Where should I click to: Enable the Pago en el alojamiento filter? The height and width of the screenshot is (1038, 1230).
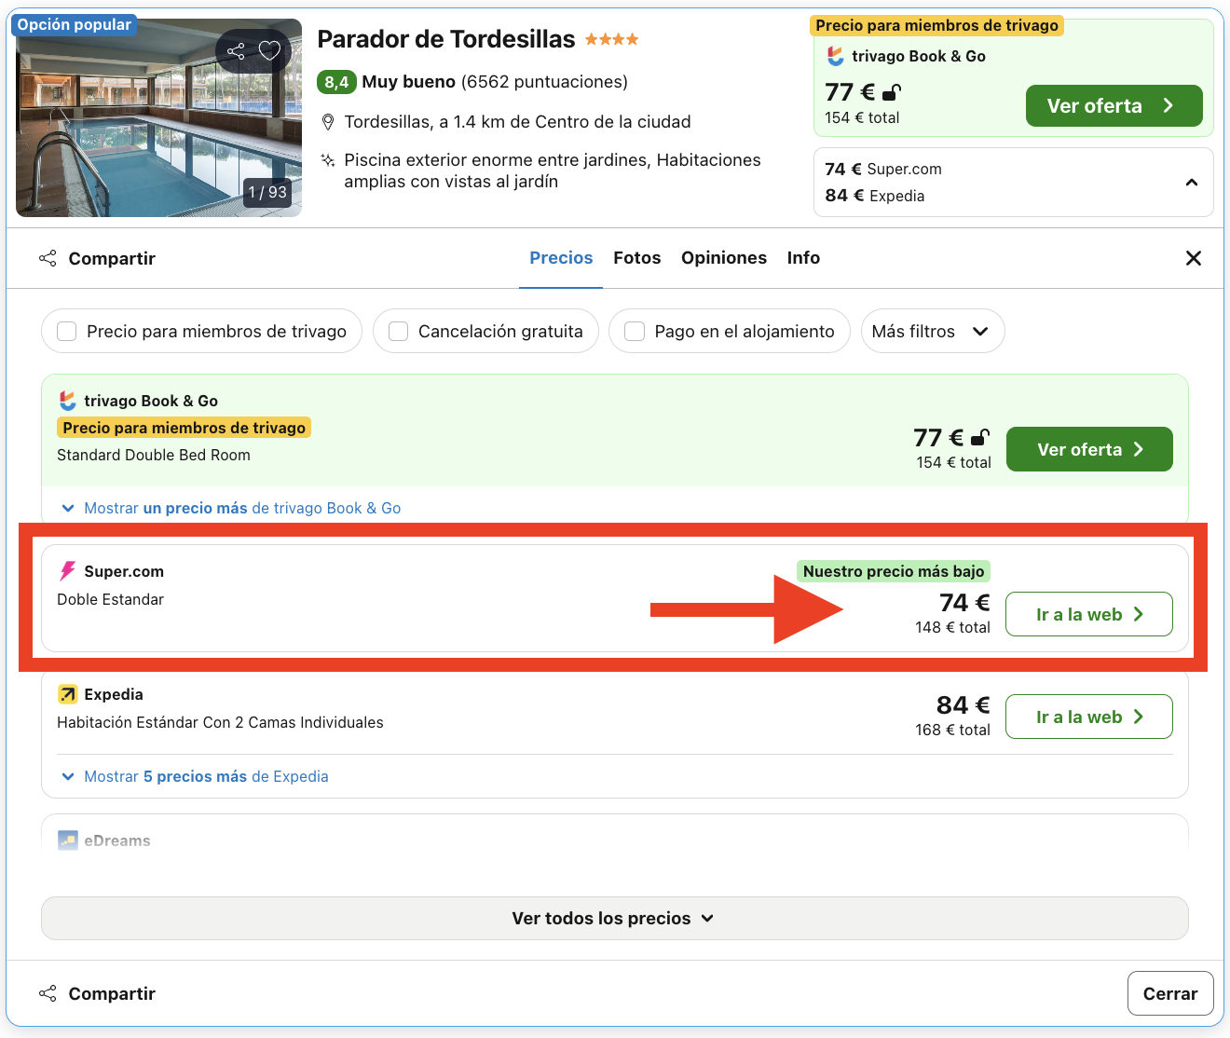[x=635, y=331]
